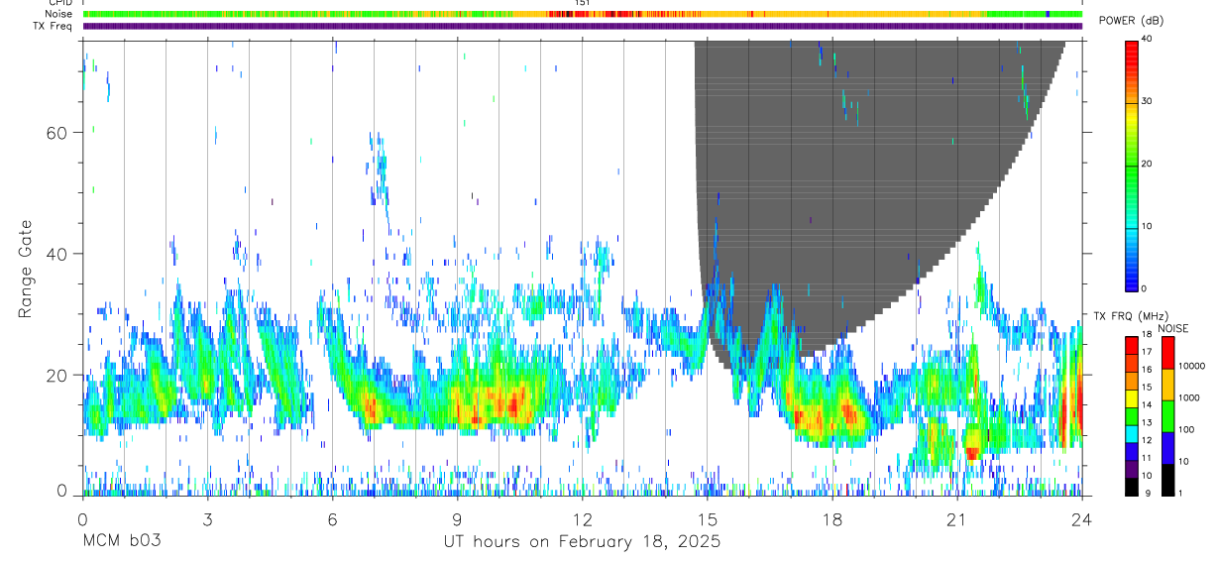
Task: Click the black bottom segment of the TX FRQ bar
Action: pyautogui.click(x=1131, y=487)
